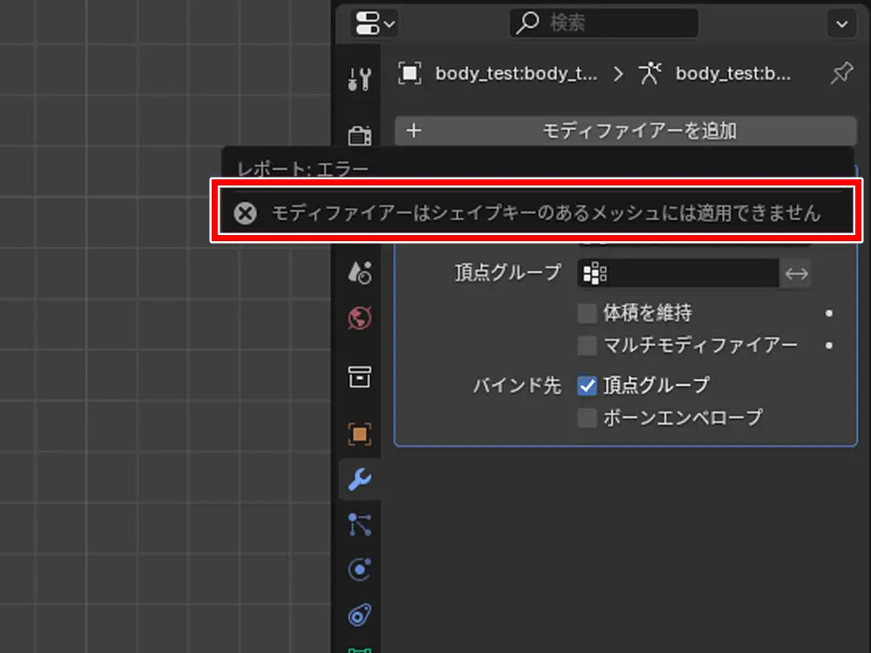871x653 pixels.
Task: Enable the マルチモディファイアー checkbox
Action: 588,346
